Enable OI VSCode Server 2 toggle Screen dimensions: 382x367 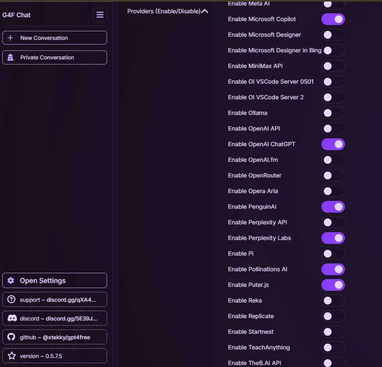pyautogui.click(x=333, y=97)
